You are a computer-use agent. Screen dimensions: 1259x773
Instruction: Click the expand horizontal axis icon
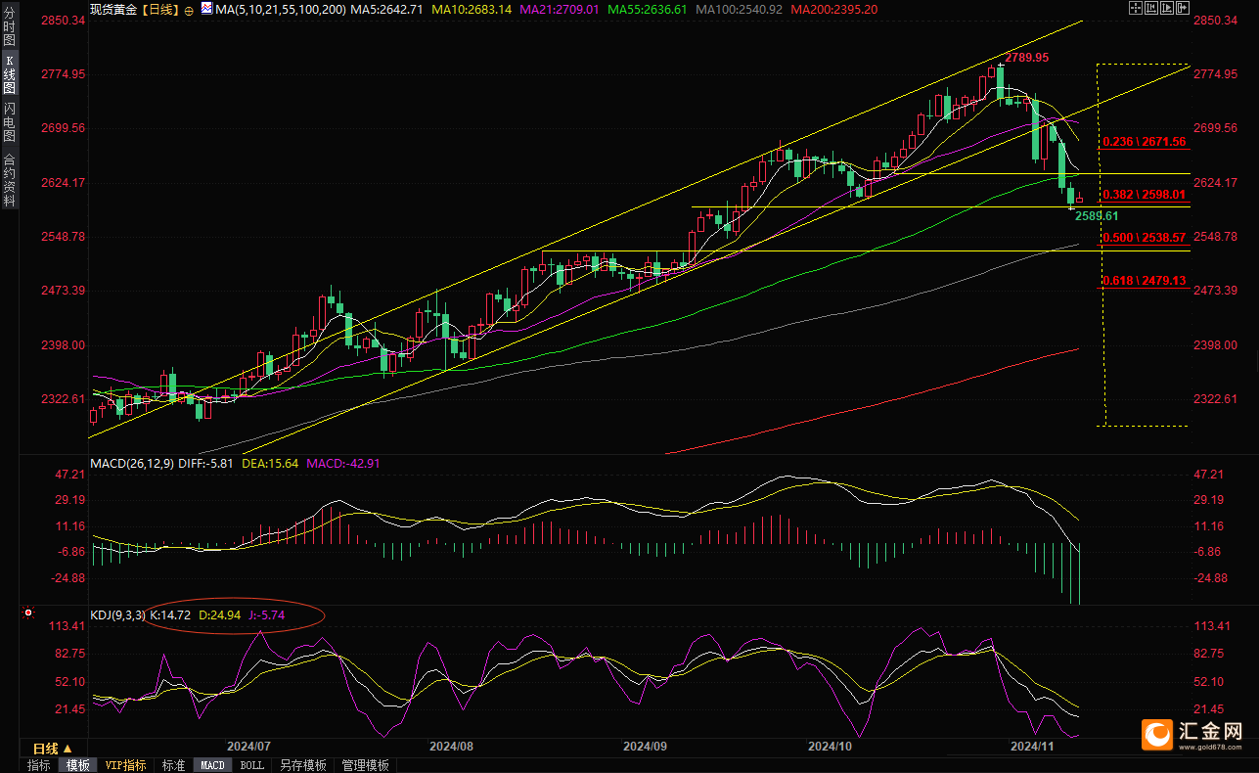[x=1167, y=8]
